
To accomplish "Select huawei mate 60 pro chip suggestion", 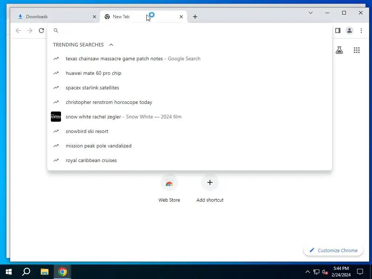I will click(190, 73).
